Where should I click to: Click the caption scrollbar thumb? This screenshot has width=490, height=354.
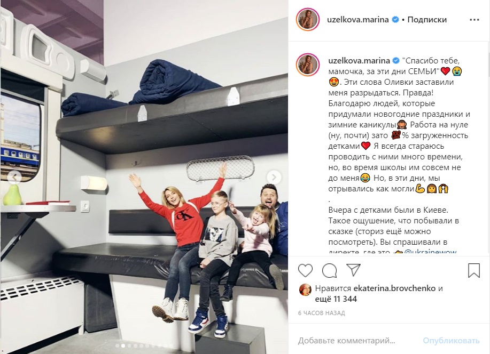coord(488,65)
